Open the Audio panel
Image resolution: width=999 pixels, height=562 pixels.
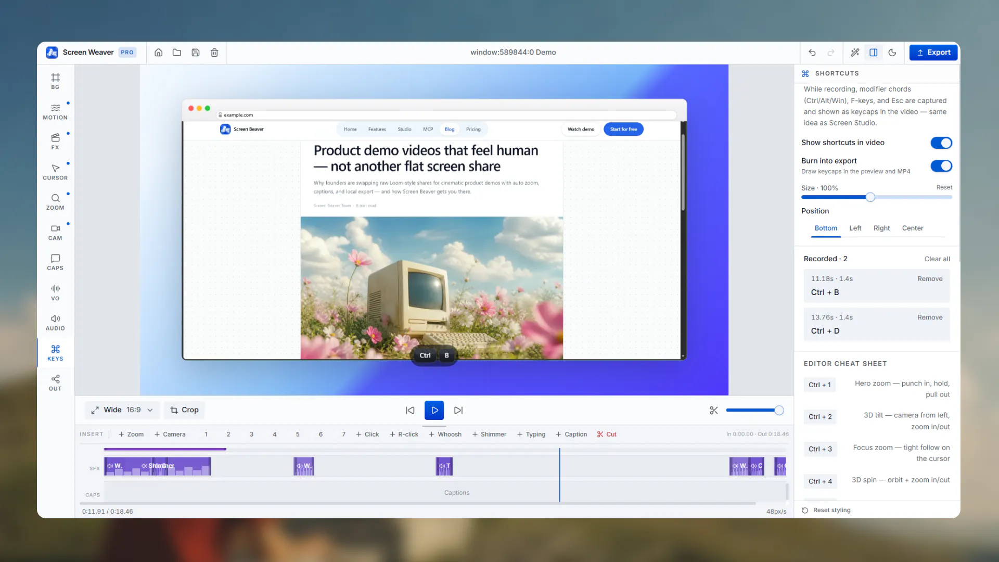(55, 323)
